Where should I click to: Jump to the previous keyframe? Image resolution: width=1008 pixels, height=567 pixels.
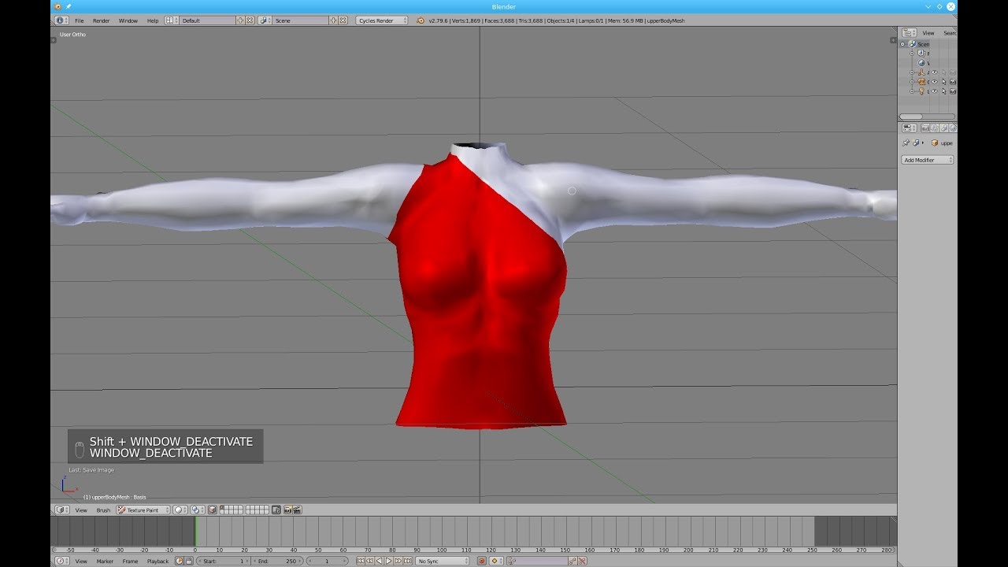tap(369, 561)
